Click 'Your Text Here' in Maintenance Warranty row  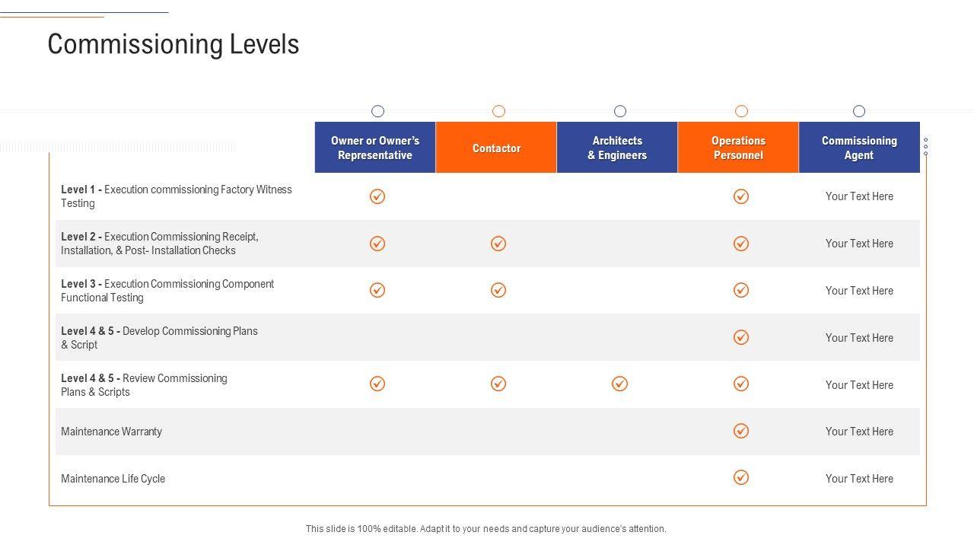click(x=859, y=432)
